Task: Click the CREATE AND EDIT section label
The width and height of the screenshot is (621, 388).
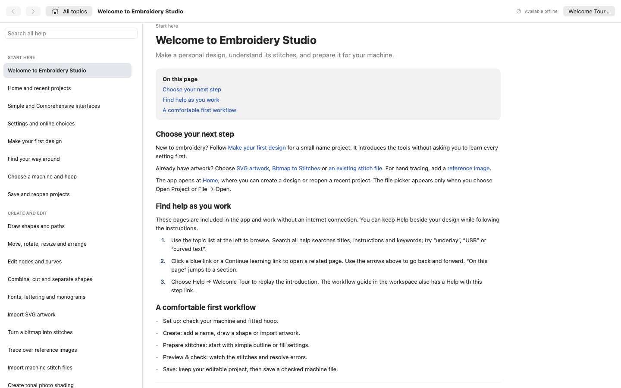Action: 28,213
